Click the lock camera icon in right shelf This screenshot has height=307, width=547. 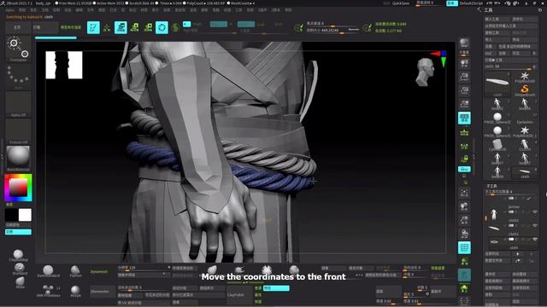pyautogui.click(x=464, y=159)
